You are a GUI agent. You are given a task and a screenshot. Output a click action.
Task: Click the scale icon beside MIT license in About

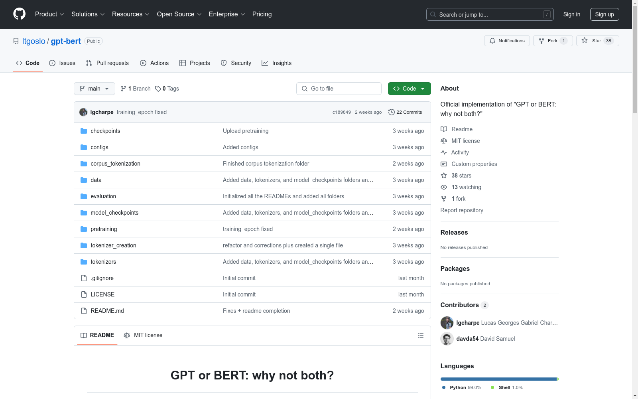tap(444, 141)
